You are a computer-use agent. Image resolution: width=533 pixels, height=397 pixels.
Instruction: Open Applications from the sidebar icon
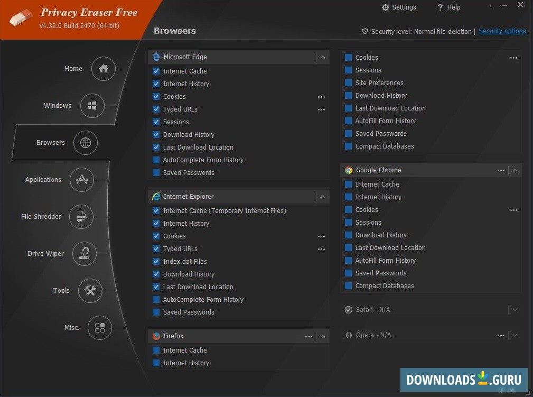81,180
